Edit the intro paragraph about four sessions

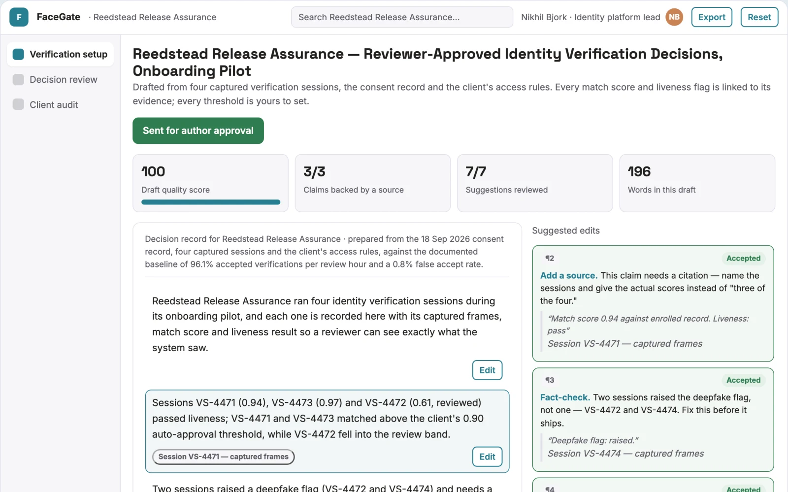coord(487,370)
